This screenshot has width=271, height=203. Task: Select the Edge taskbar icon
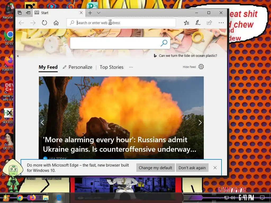pos(59,198)
